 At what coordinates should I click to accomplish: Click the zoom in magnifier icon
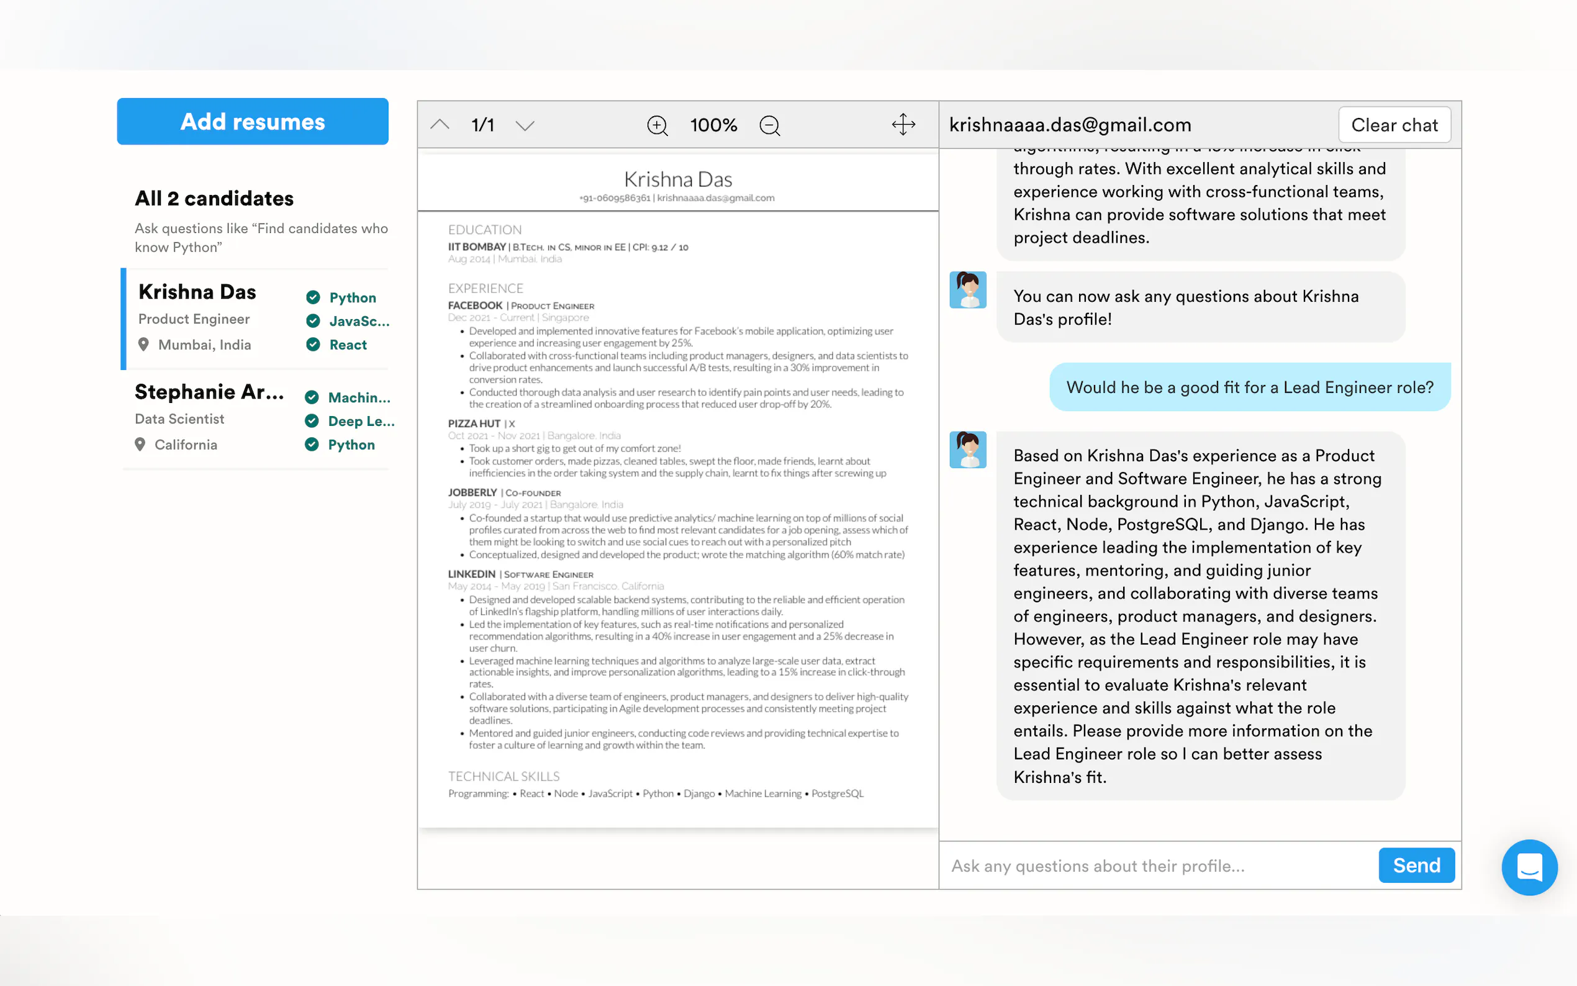[x=656, y=125]
